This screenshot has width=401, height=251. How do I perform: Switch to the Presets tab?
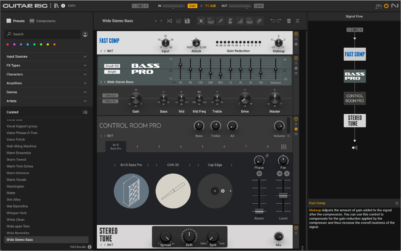click(x=16, y=21)
